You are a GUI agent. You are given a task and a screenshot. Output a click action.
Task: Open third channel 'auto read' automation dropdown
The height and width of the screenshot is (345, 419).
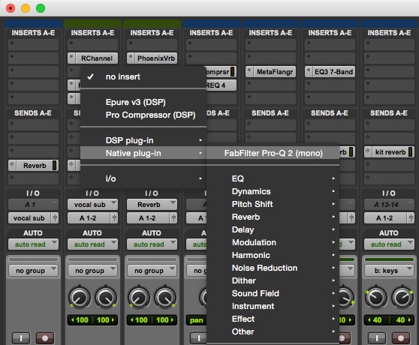tap(152, 244)
